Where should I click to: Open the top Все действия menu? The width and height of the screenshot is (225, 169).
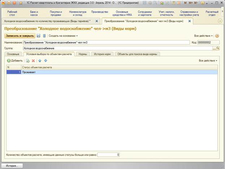[203, 36]
